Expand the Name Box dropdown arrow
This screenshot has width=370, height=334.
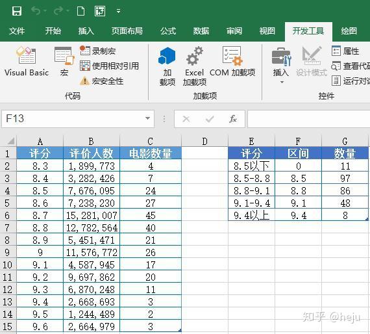[x=147, y=118]
